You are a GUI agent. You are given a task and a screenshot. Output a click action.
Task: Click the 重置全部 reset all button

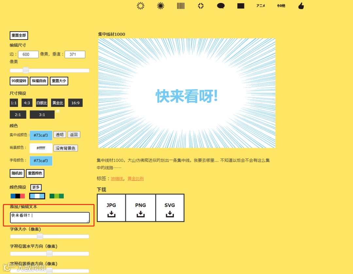click(x=19, y=35)
